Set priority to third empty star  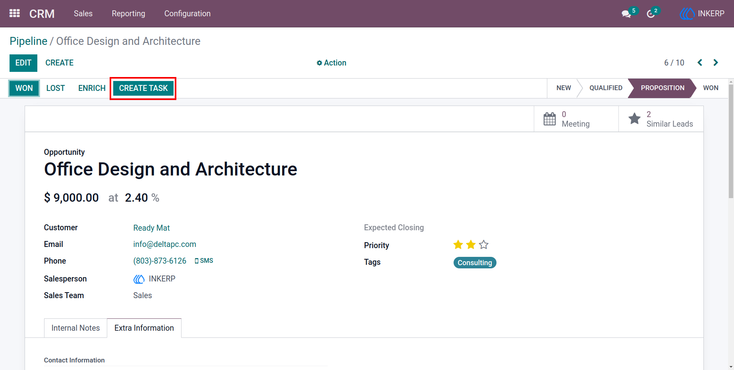(484, 245)
